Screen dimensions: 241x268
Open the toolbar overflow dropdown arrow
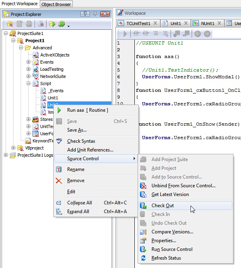click(x=69, y=26)
